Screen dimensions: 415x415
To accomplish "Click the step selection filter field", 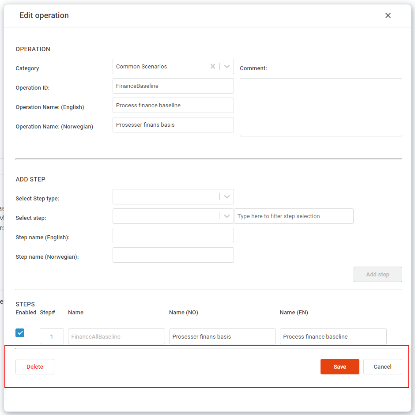I will point(293,216).
